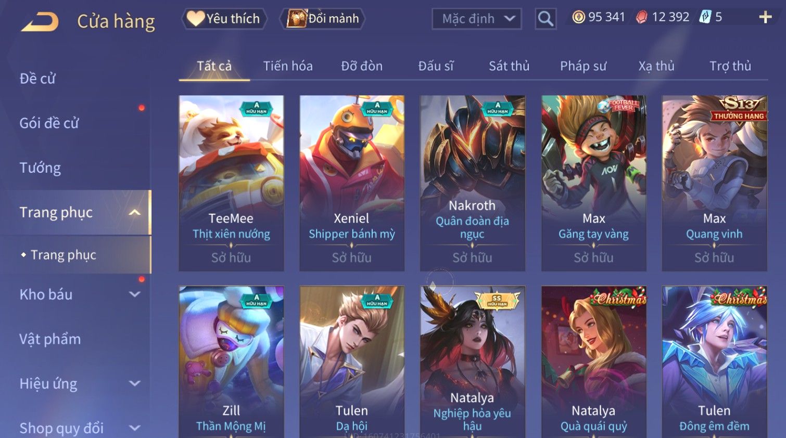
Task: Click the heart icon on Yêu thích
Action: (x=196, y=19)
